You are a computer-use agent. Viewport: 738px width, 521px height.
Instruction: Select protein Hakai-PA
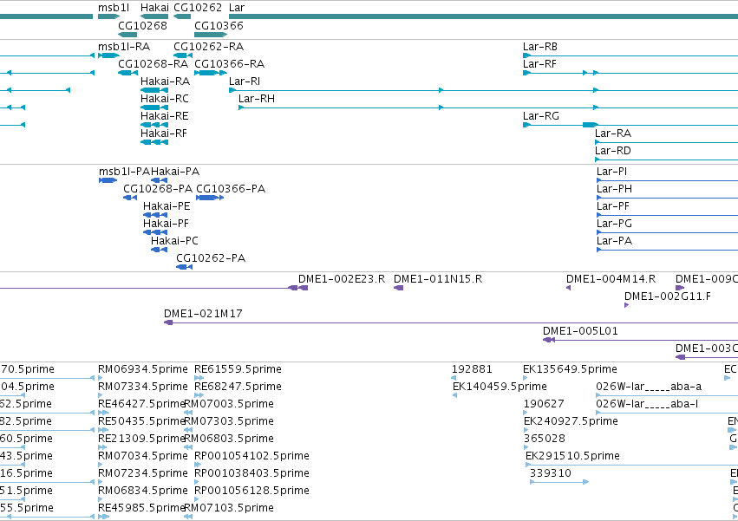(175, 172)
